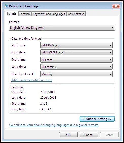Open 'What does the notation mean?' link

[x=32, y=80]
